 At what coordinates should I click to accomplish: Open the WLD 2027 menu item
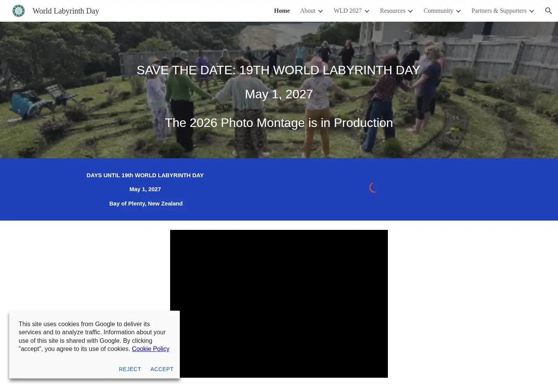[348, 11]
